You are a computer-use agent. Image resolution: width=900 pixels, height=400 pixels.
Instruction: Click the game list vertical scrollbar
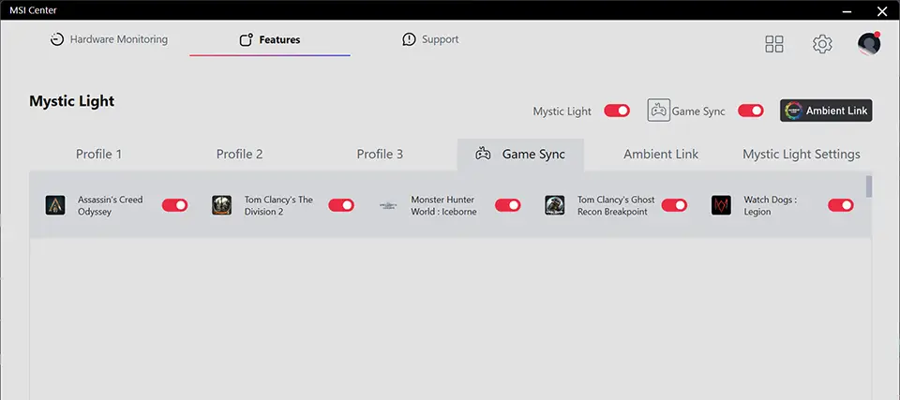pos(869,187)
